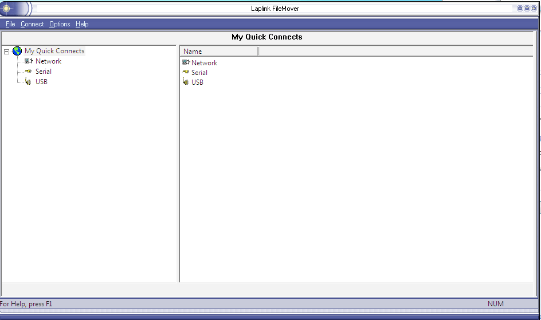Click the middle restore window button
The height and width of the screenshot is (320, 541).
[x=527, y=8]
